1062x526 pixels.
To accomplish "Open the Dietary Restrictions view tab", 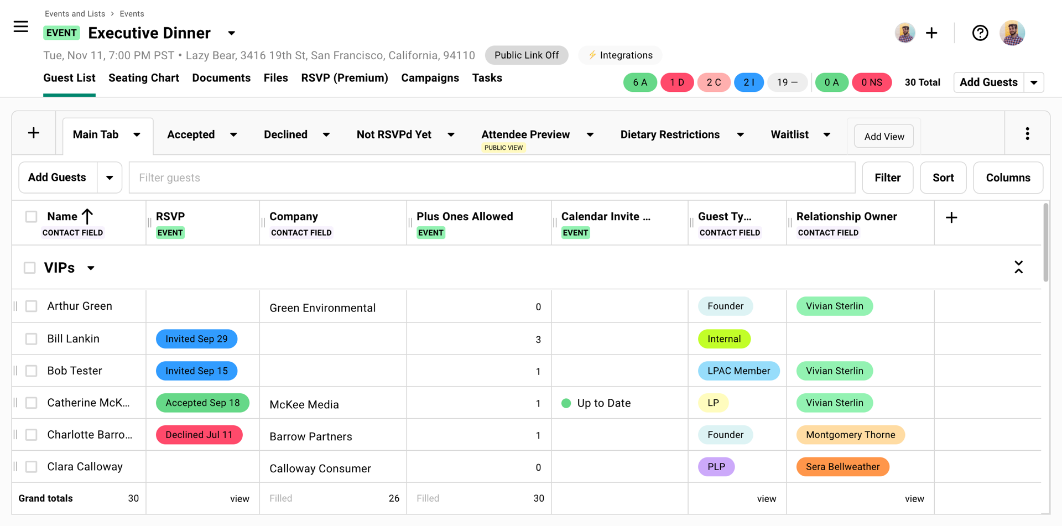I will pyautogui.click(x=669, y=134).
